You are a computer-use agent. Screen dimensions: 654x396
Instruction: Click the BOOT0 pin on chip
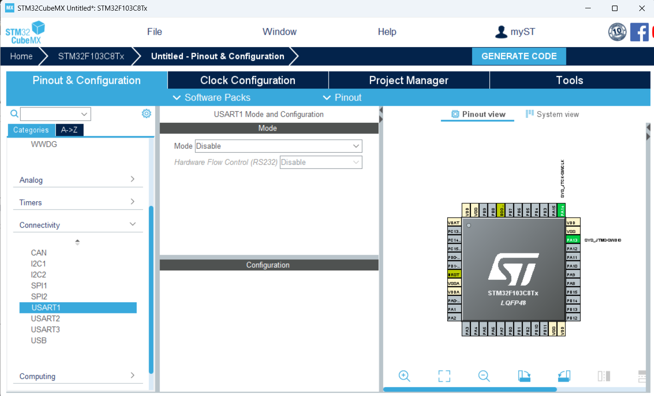click(x=501, y=210)
